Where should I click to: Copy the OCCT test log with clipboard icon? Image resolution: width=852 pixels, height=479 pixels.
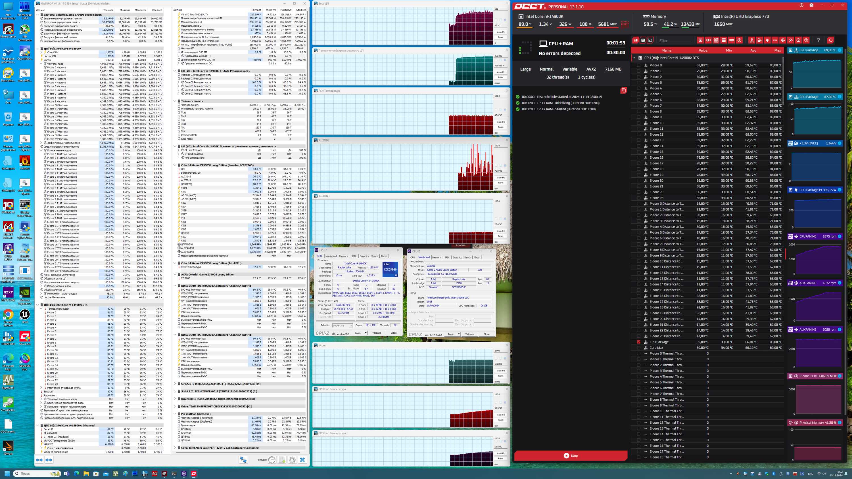pyautogui.click(x=623, y=90)
